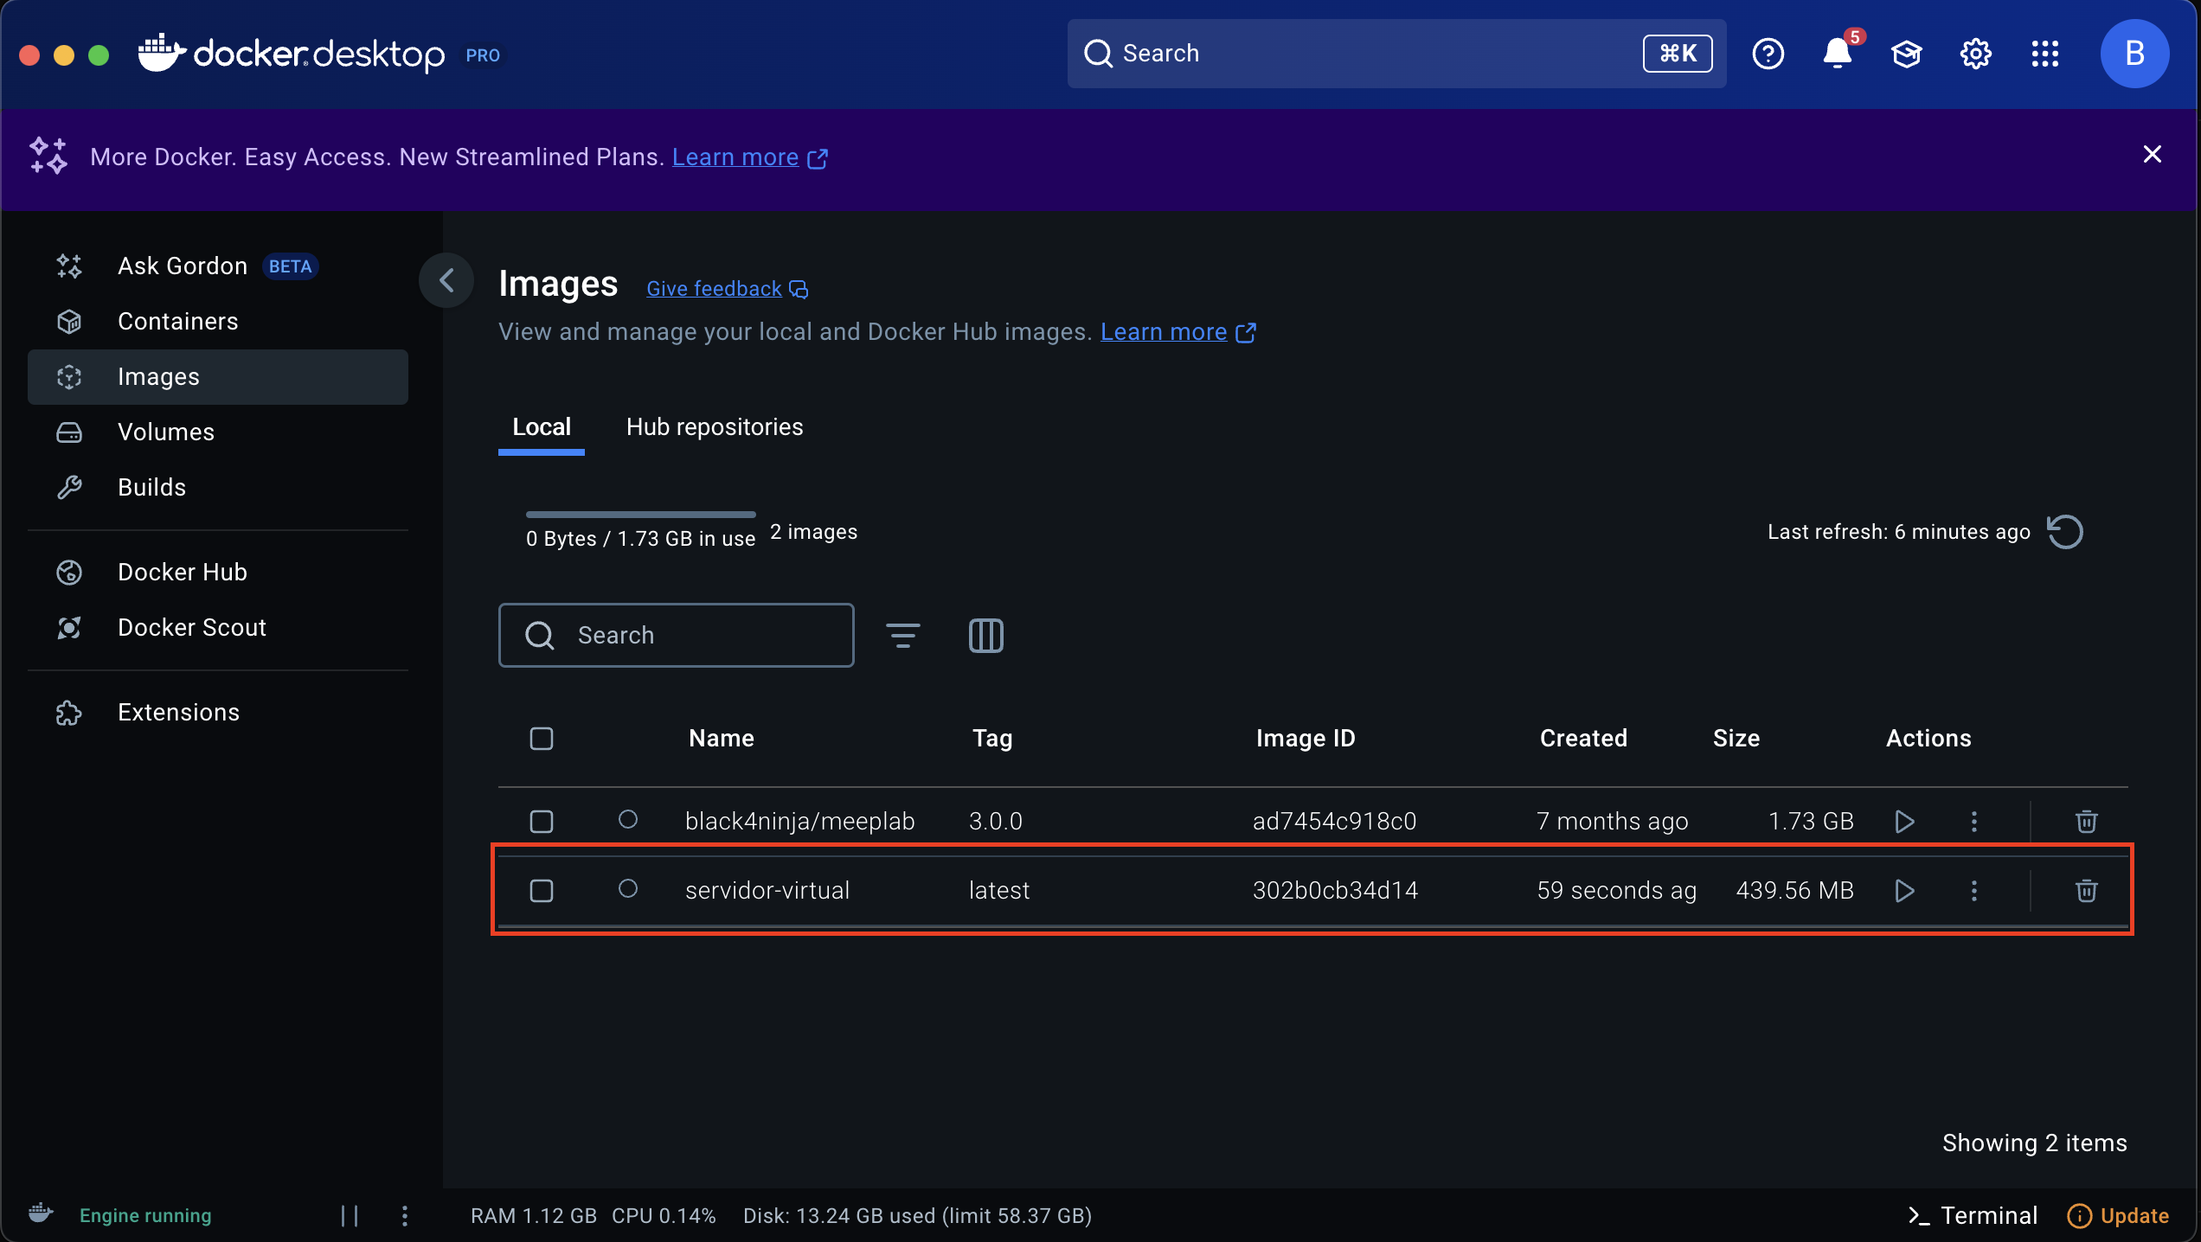The width and height of the screenshot is (2201, 1242).
Task: Pause the Docker engine
Action: tap(350, 1215)
